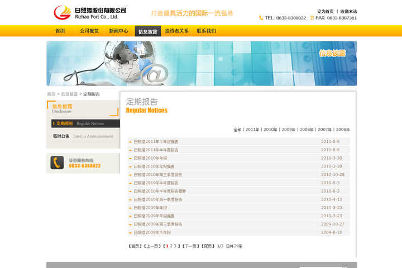Click 设为首页 link at top right

pos(325,11)
